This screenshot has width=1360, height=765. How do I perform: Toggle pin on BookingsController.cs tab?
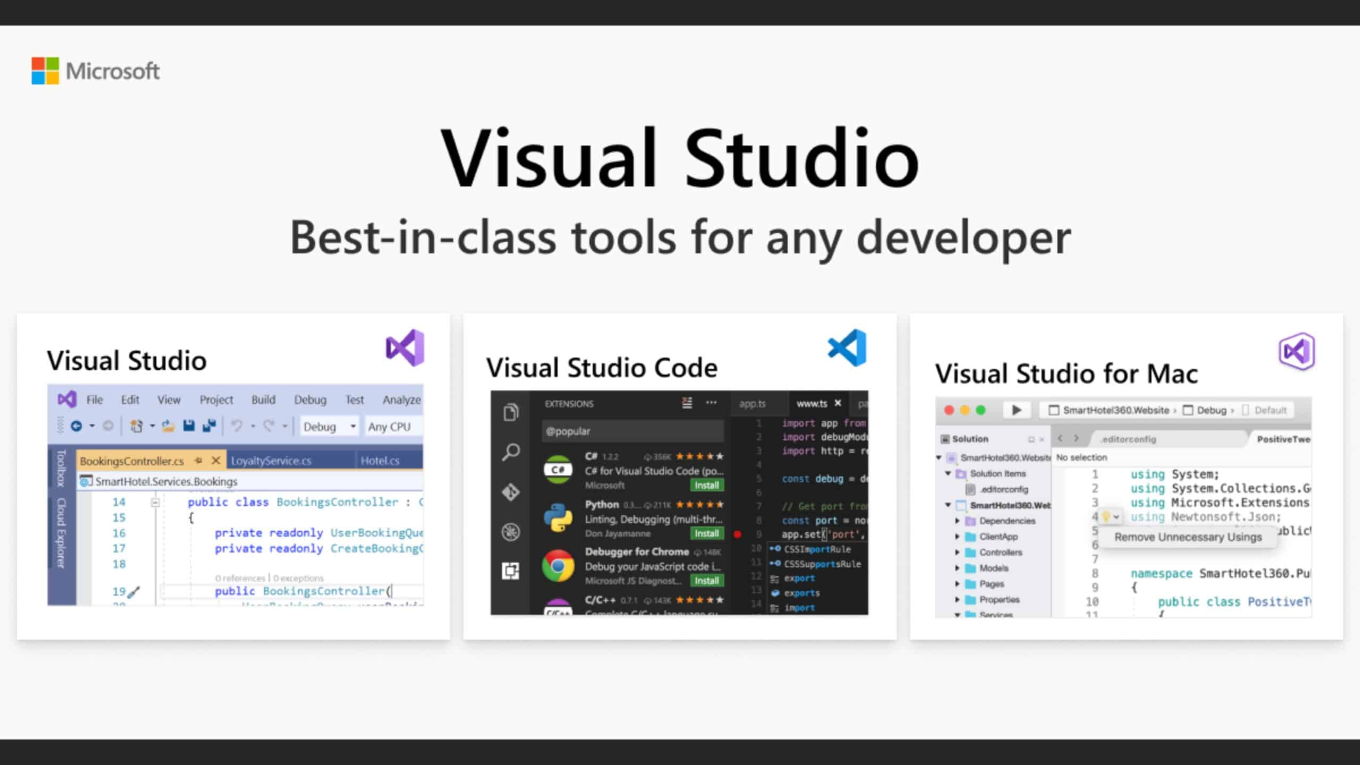pos(199,461)
